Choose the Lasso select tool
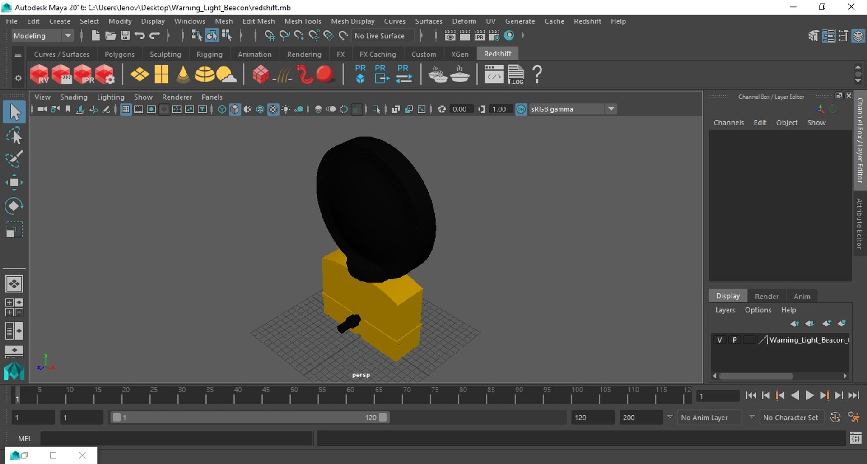 click(x=14, y=135)
